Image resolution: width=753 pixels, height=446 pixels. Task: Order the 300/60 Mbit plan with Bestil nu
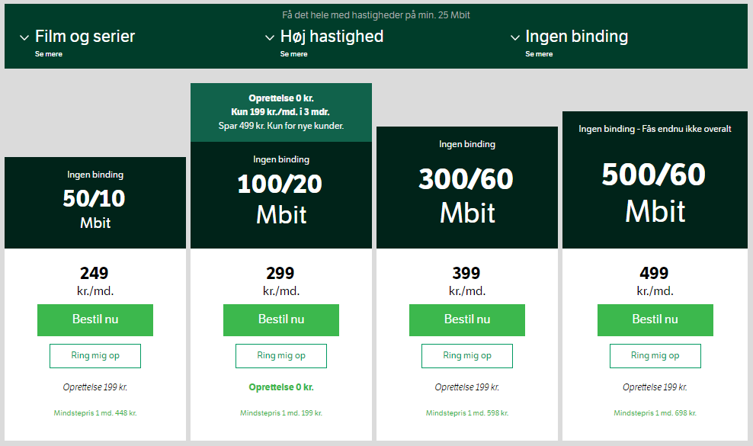[x=467, y=319]
